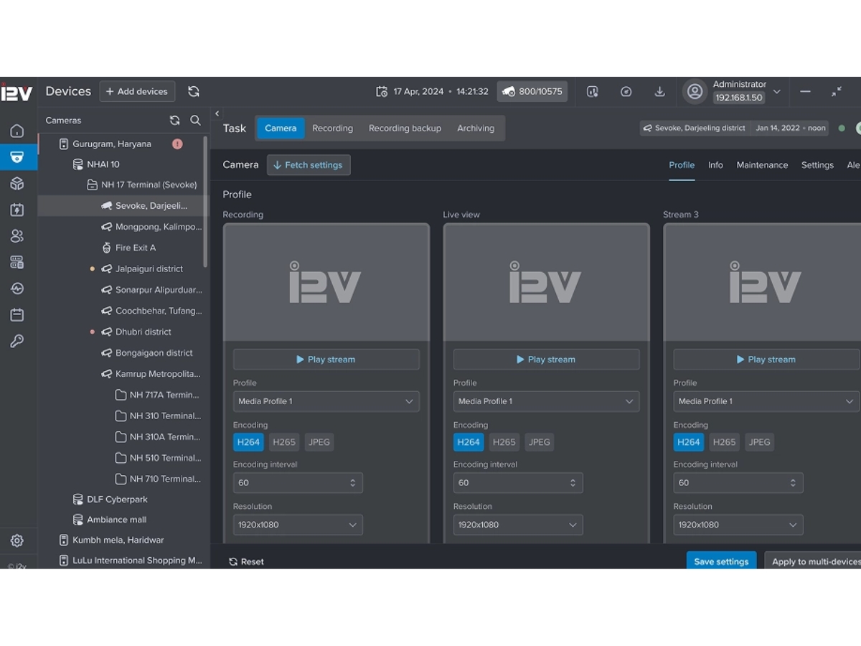Refresh the Cameras list
The image size is (861, 646).
(174, 121)
